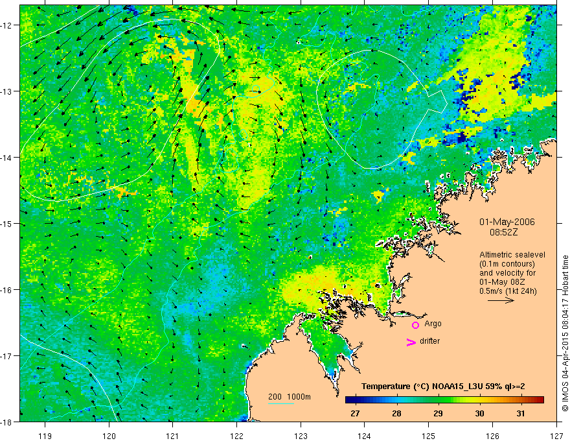Click the -15 latitude axis label
This screenshot has height=441, width=570.
click(x=7, y=223)
